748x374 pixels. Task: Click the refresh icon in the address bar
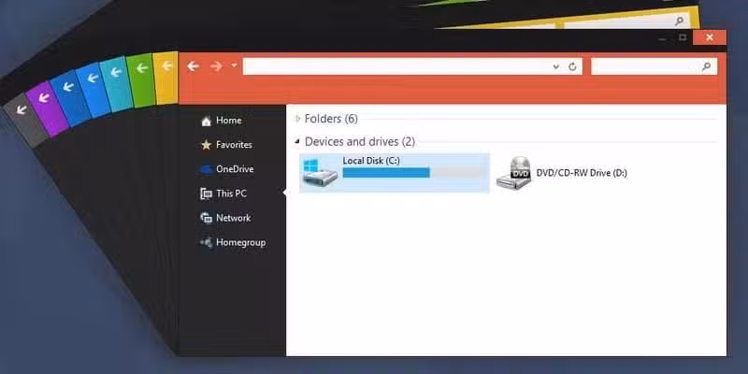point(572,66)
